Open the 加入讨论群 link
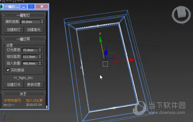193x122 pixels. (34, 100)
